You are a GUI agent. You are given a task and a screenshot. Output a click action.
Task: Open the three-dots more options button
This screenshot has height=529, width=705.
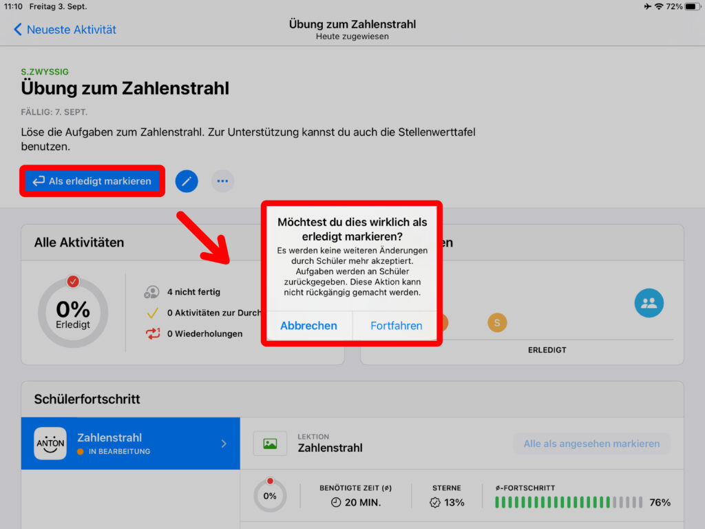tap(222, 181)
